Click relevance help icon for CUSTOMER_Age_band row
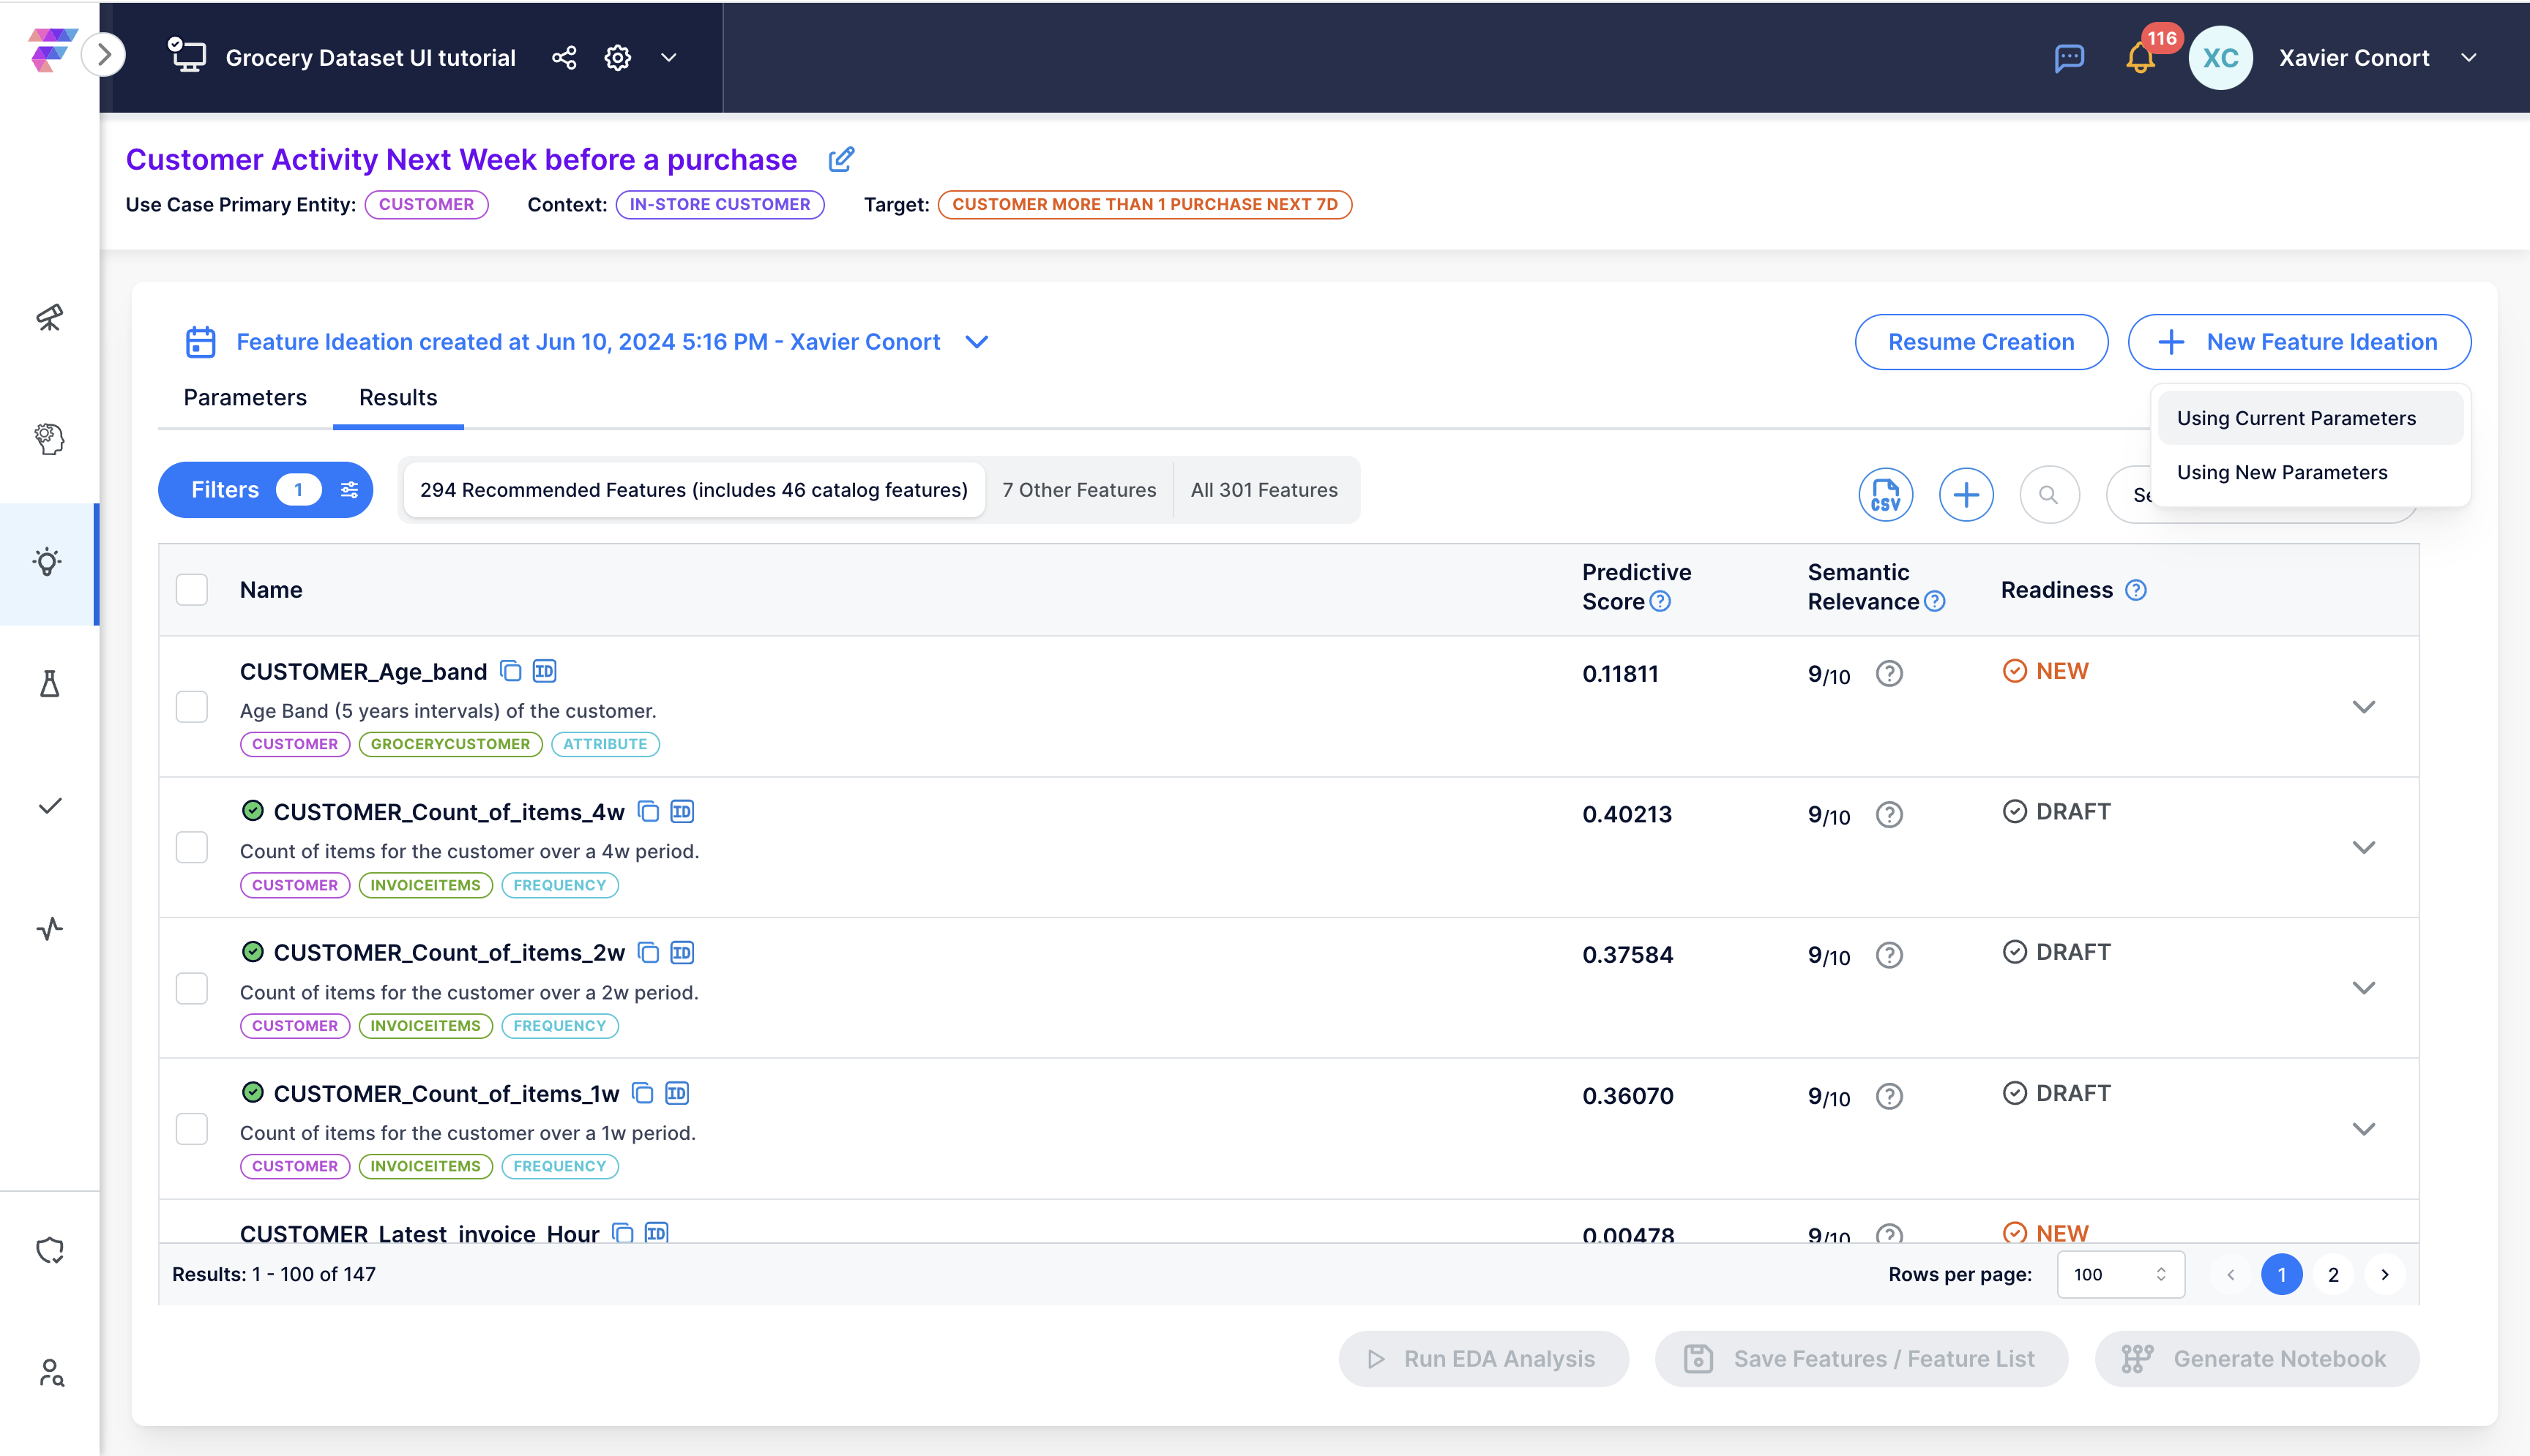This screenshot has width=2530, height=1456. pyautogui.click(x=1889, y=674)
